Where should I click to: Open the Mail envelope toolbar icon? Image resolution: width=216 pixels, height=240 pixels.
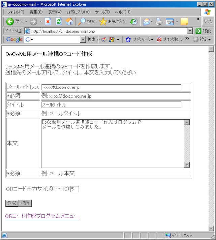[147, 22]
